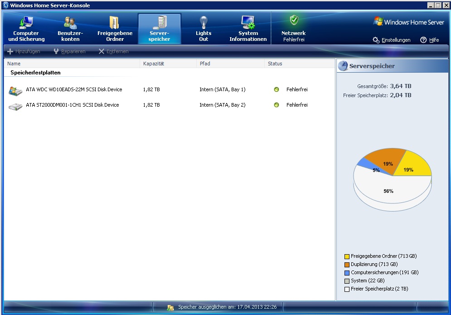Open the Computer und Sicherung tab
This screenshot has height=315, width=451.
[x=26, y=29]
